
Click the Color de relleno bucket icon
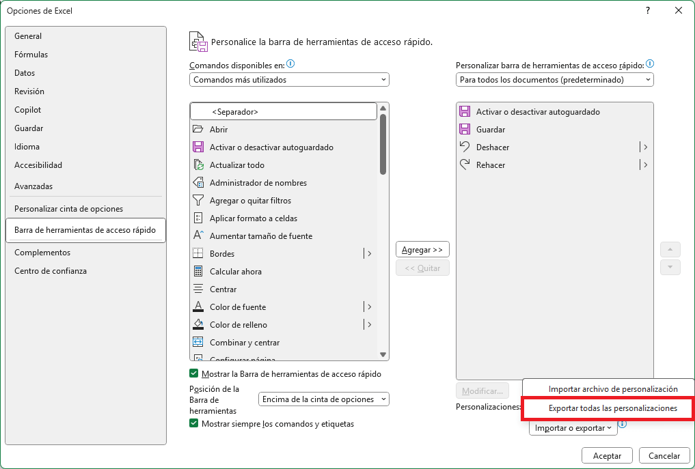(x=197, y=324)
